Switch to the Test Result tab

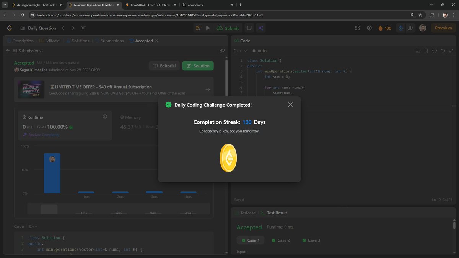274,213
